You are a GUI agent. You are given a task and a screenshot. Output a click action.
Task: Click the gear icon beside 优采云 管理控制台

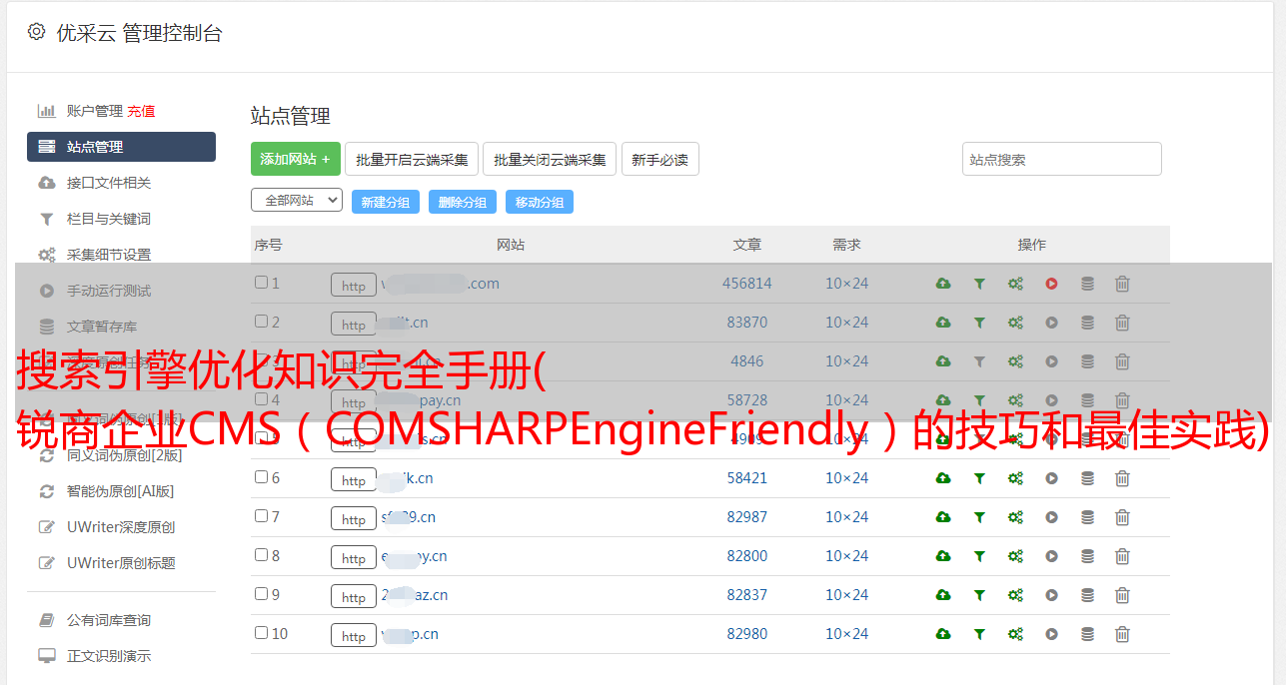pyautogui.click(x=37, y=32)
